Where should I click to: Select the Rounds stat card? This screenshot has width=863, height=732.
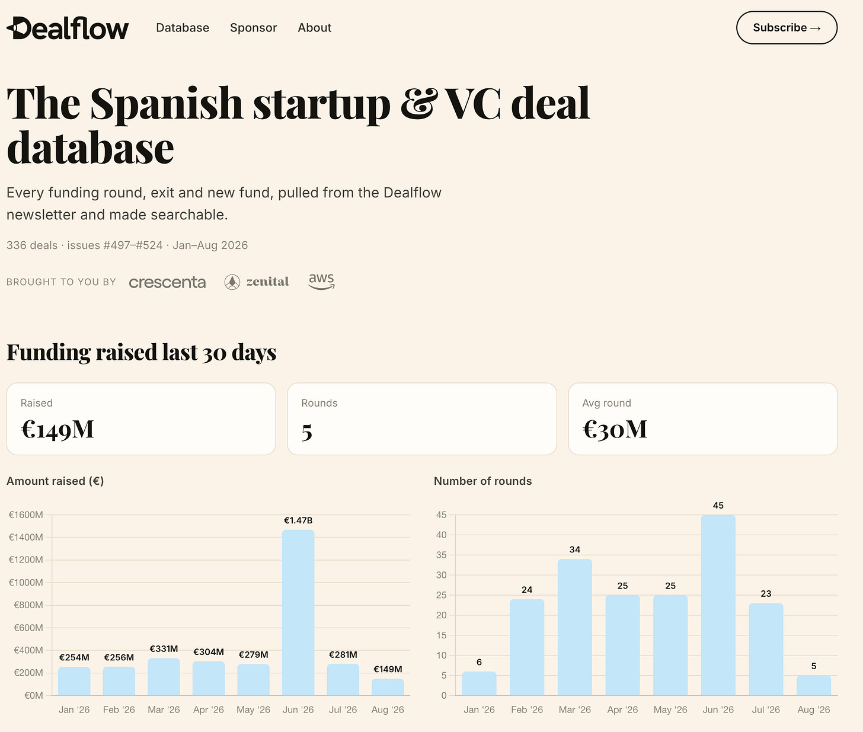pos(422,419)
